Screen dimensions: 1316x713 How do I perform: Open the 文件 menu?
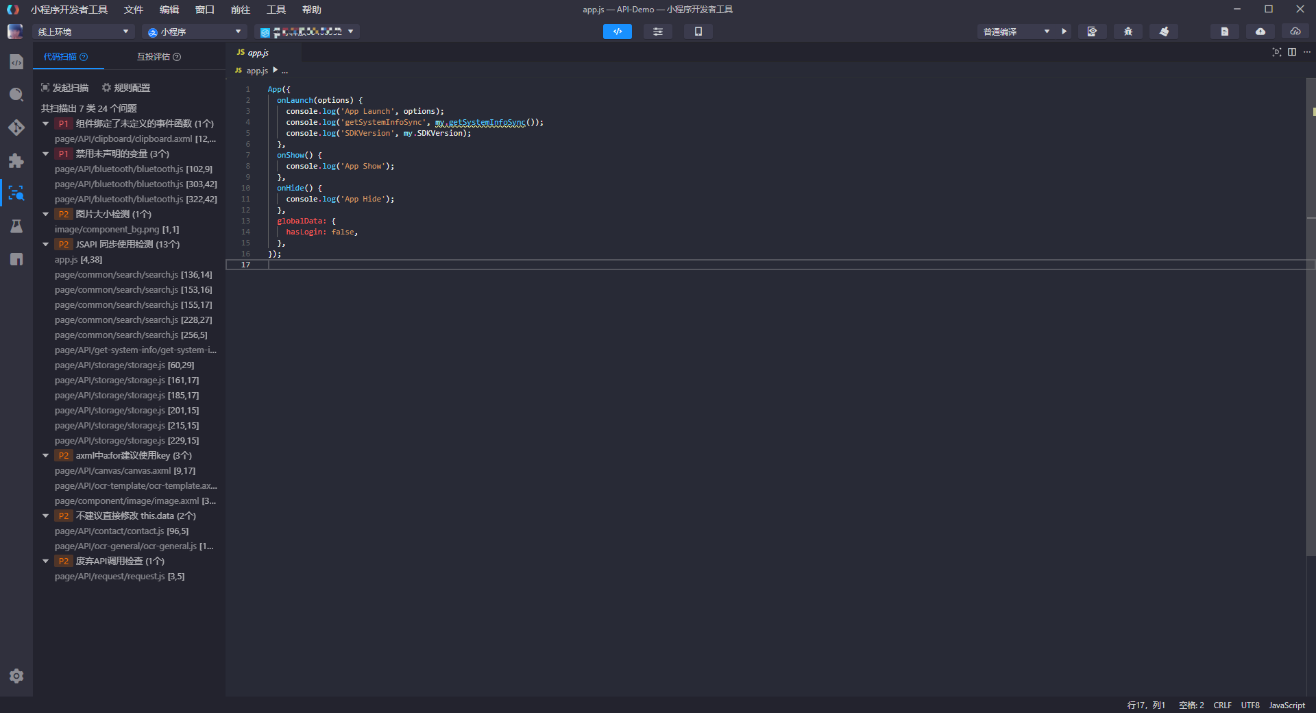click(x=134, y=10)
